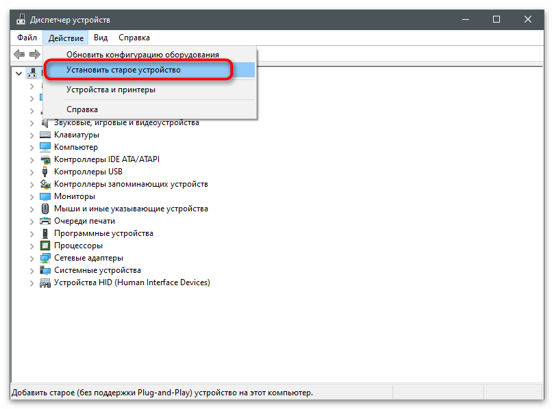Click the Мониторы category icon
This screenshot has height=409, width=554.
[x=45, y=196]
